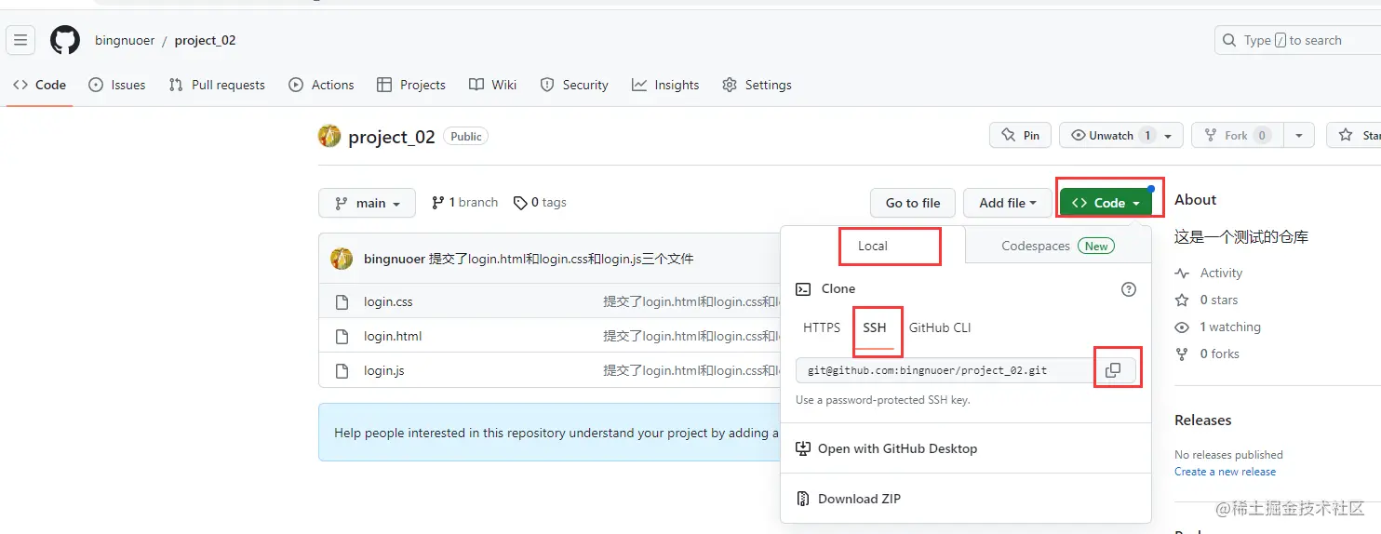Open the Insights tab

coord(665,85)
